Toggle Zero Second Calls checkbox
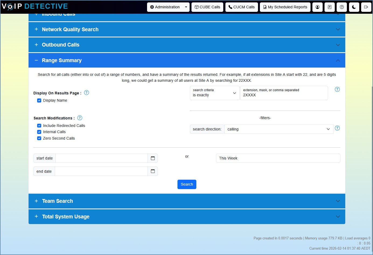Screen dimensions: 373x255 point(39,138)
